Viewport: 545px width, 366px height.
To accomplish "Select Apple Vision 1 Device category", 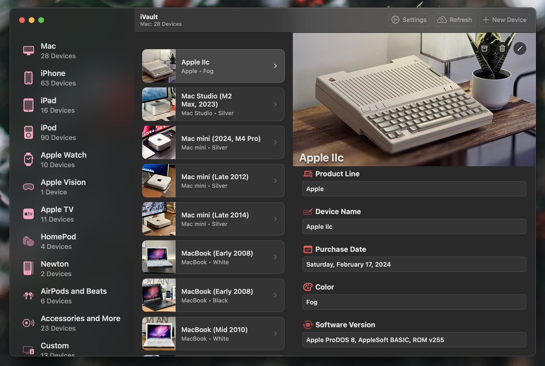I will [73, 187].
